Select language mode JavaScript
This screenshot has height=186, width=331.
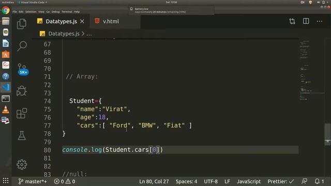click(x=249, y=181)
